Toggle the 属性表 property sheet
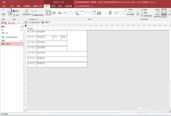 tap(164, 13)
